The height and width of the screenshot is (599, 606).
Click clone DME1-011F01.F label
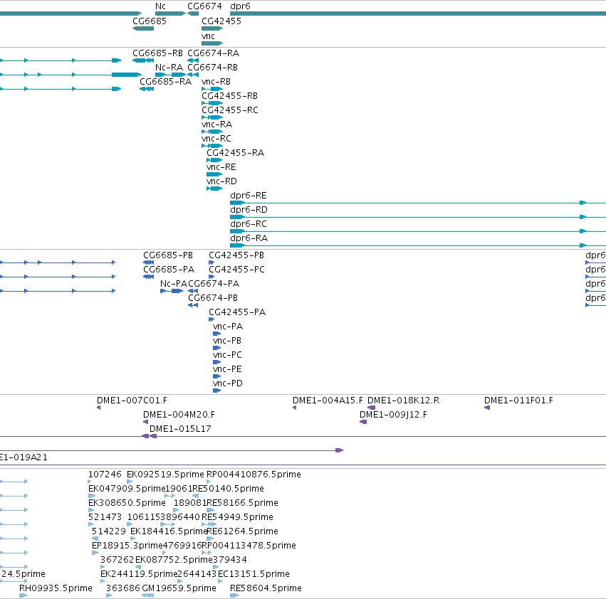coord(518,401)
